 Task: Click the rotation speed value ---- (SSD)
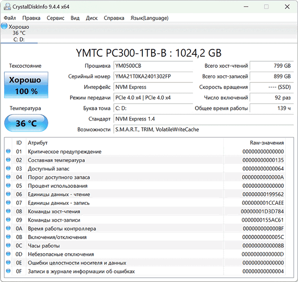pyautogui.click(x=272, y=87)
